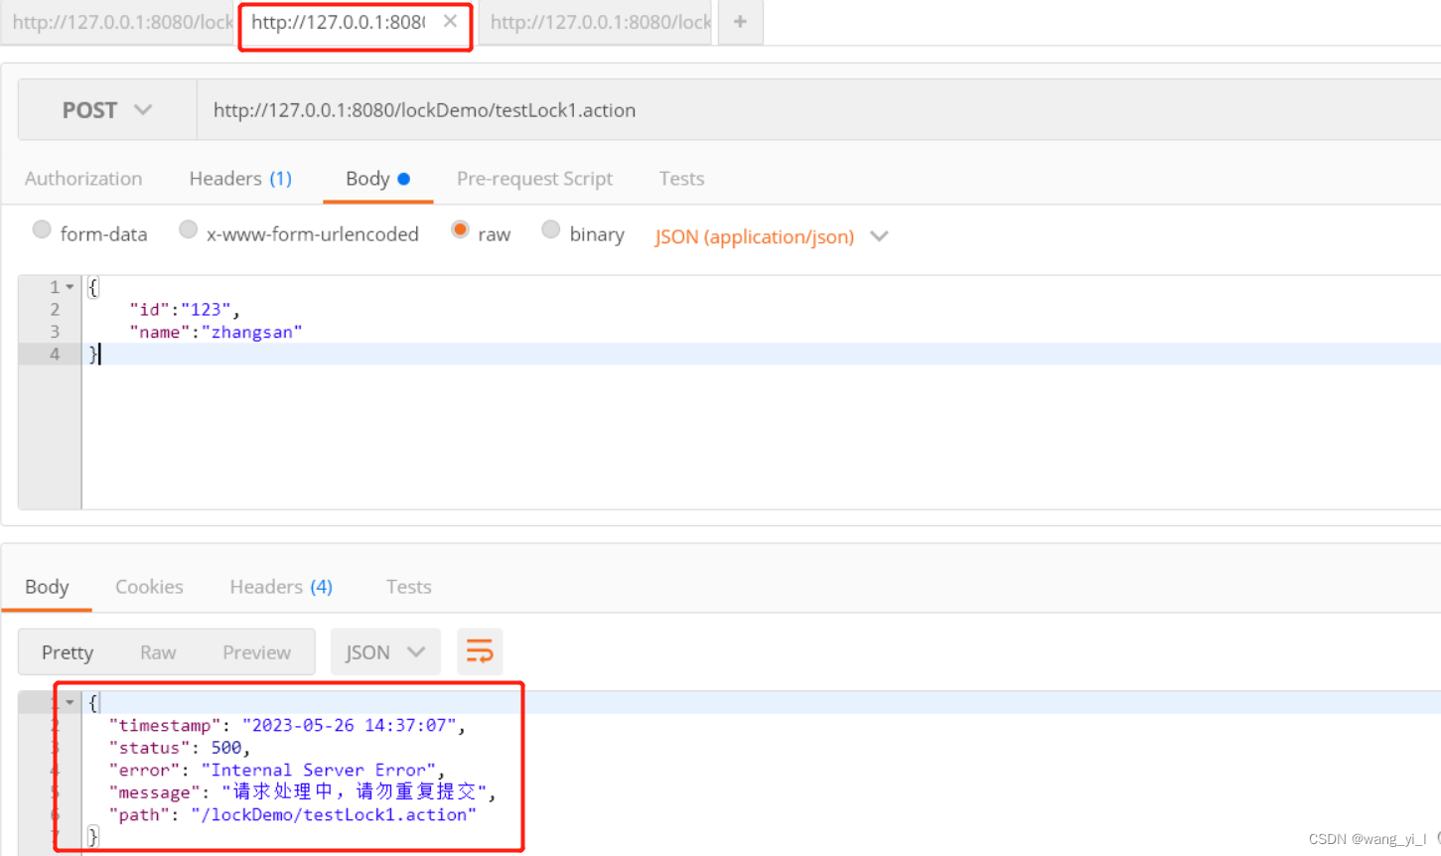
Task: Click the "path" value in response
Action: pyautogui.click(x=334, y=814)
